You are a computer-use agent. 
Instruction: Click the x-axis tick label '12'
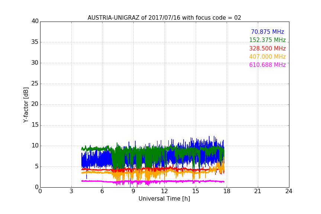pos(164,191)
